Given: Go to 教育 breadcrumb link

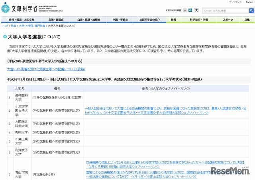Looking at the screenshot, I should coord(14,26).
